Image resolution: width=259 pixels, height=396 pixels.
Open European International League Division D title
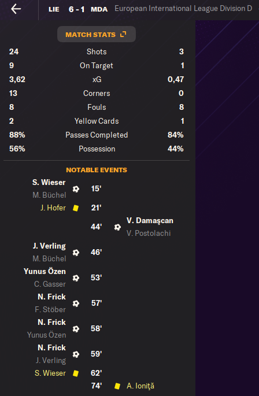tap(183, 9)
